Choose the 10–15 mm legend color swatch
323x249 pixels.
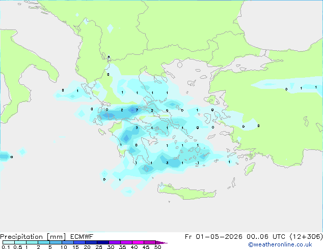pos(68,242)
